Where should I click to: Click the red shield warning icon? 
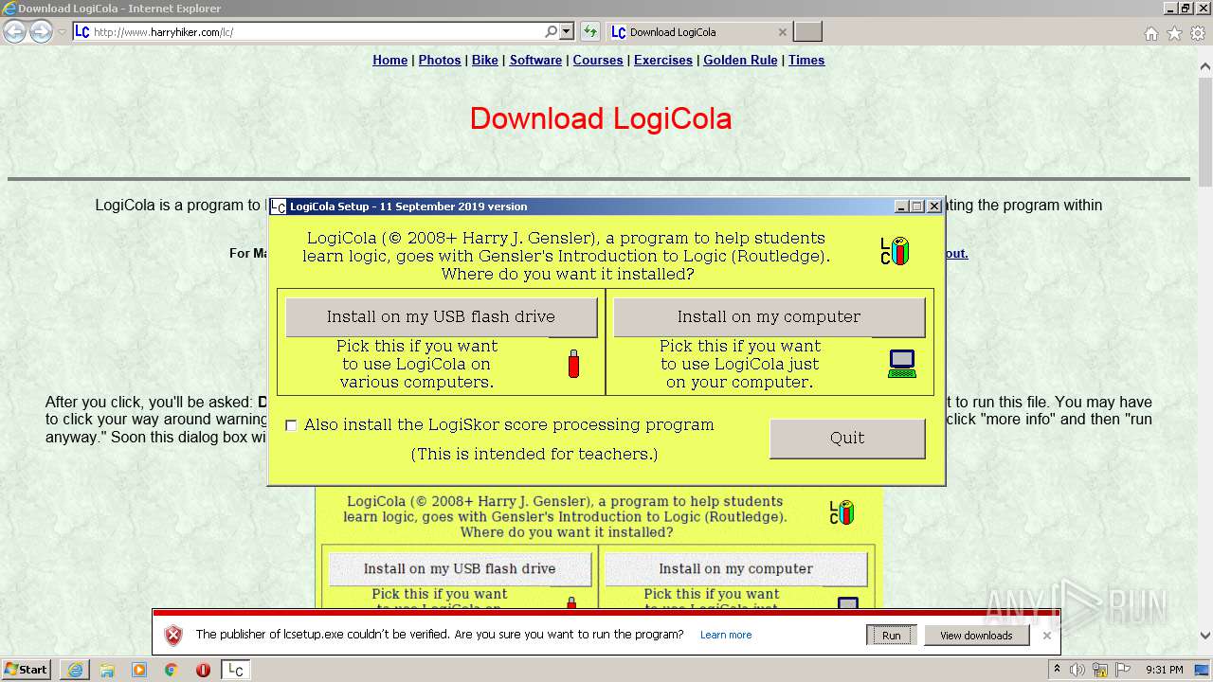(173, 635)
